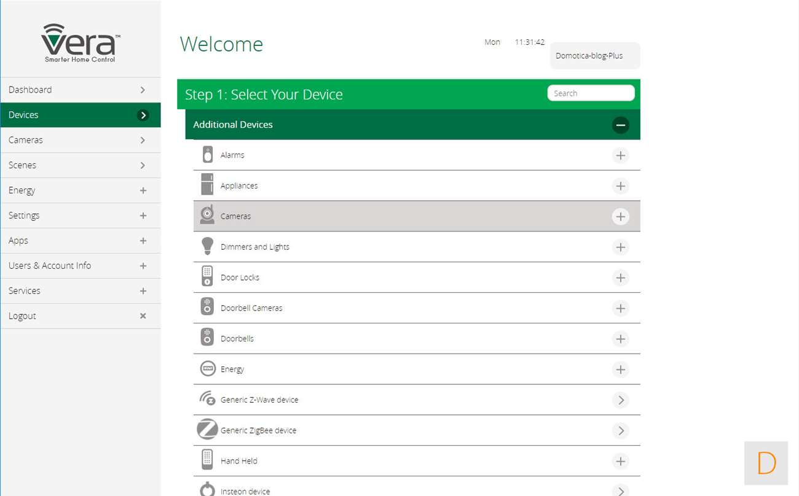Viewport: 799px width, 496px height.
Task: Click the 11:31:42 clock time
Action: [530, 42]
